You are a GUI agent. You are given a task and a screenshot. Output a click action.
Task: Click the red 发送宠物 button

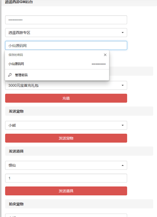tap(66, 138)
